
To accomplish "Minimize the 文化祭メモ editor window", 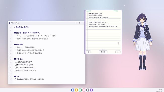I will pyautogui.click(x=76, y=23).
